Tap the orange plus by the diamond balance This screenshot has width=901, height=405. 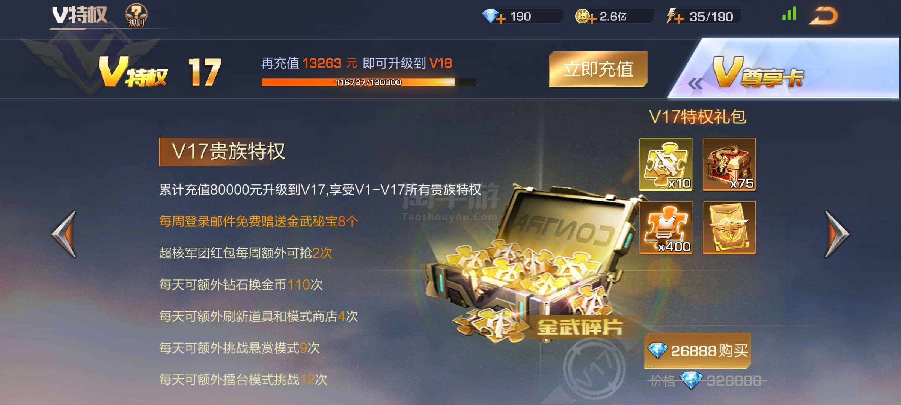pyautogui.click(x=501, y=18)
